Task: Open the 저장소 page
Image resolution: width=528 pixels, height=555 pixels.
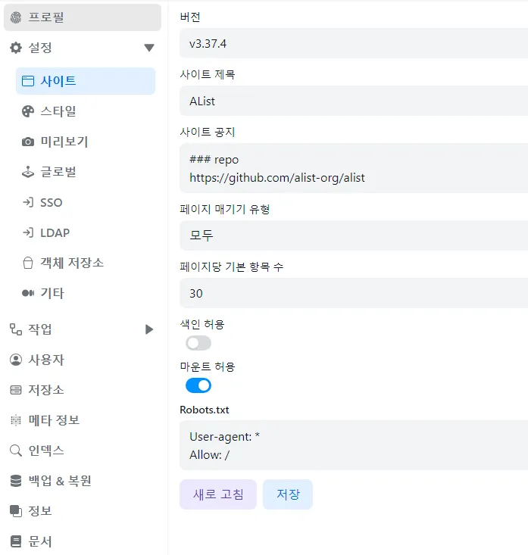Action: pyautogui.click(x=82, y=390)
